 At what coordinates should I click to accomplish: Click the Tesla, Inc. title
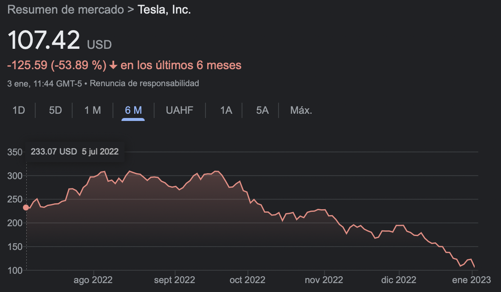pyautogui.click(x=164, y=10)
